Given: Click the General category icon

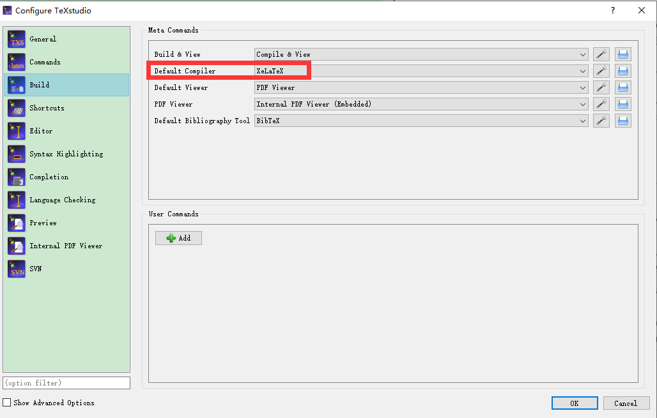Looking at the screenshot, I should pos(17,40).
